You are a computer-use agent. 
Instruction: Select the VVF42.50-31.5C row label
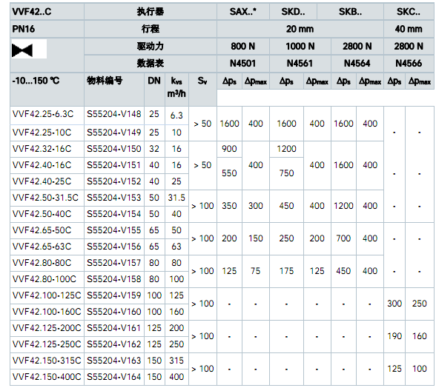47,198
